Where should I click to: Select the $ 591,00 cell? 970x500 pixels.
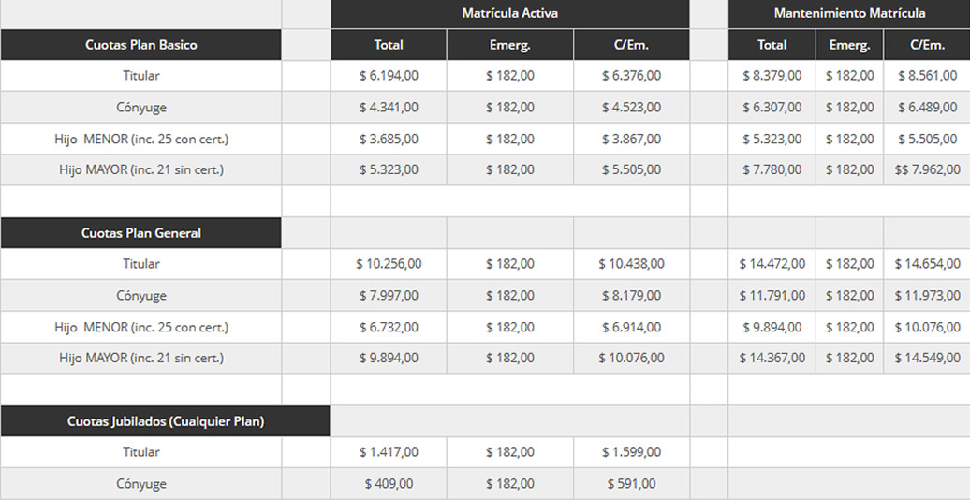[x=632, y=484]
